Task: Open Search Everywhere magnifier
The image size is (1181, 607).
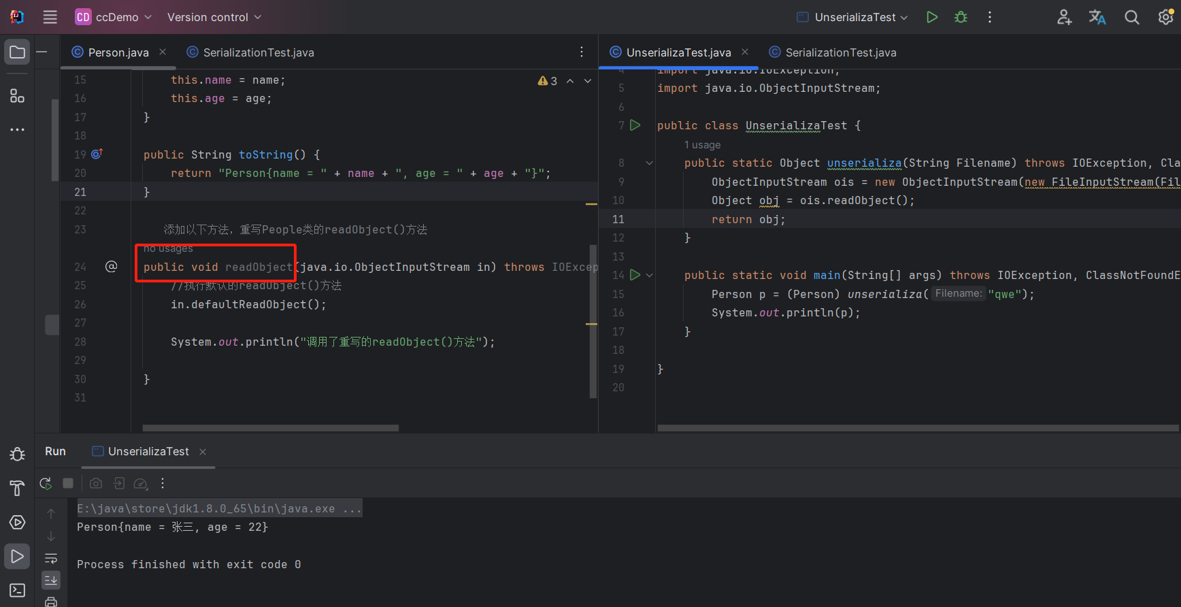Action: pos(1131,17)
